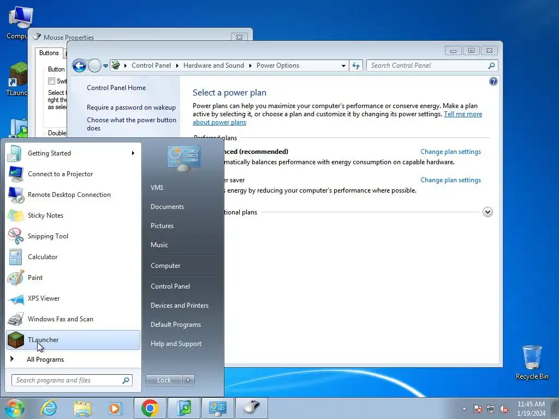559x419 pixels.
Task: Click the Windows Start orb
Action: [x=14, y=408]
